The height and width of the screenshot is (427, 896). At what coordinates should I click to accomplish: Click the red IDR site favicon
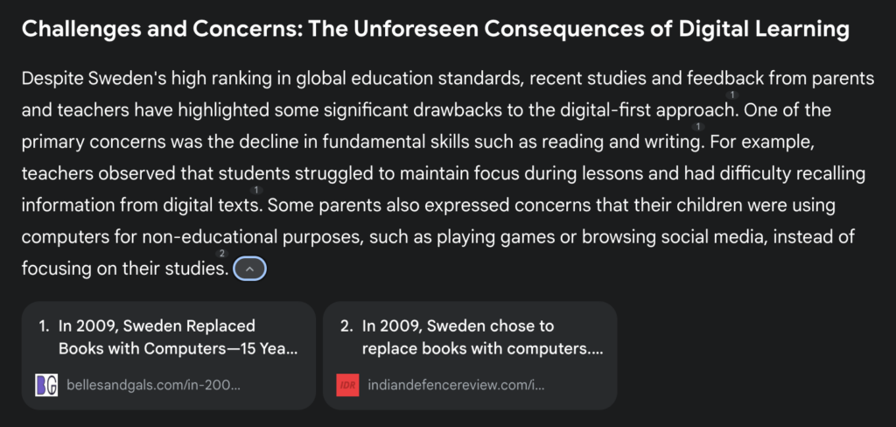347,385
